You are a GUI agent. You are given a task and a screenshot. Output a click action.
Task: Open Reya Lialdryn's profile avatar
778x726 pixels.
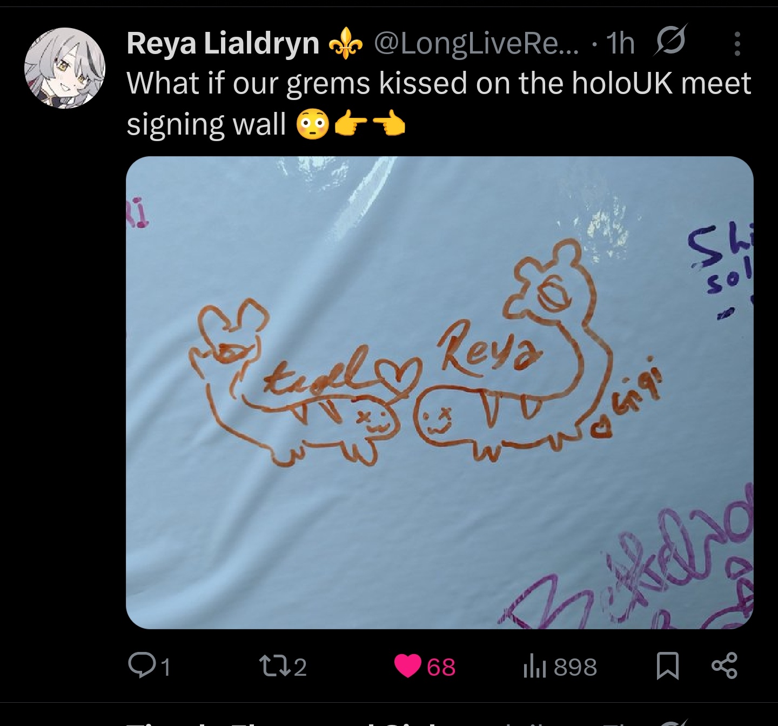point(64,67)
